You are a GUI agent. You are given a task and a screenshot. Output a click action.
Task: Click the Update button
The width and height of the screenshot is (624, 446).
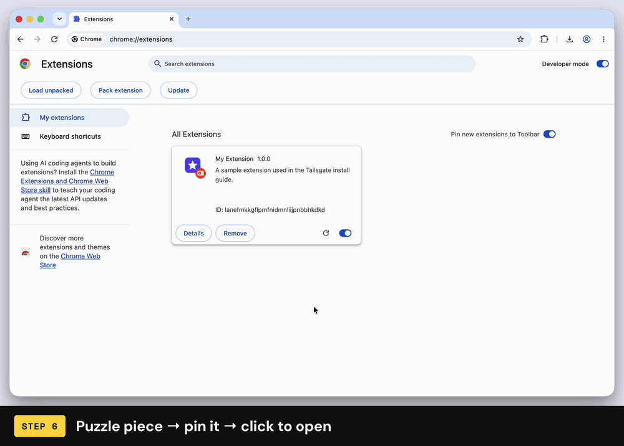click(178, 90)
